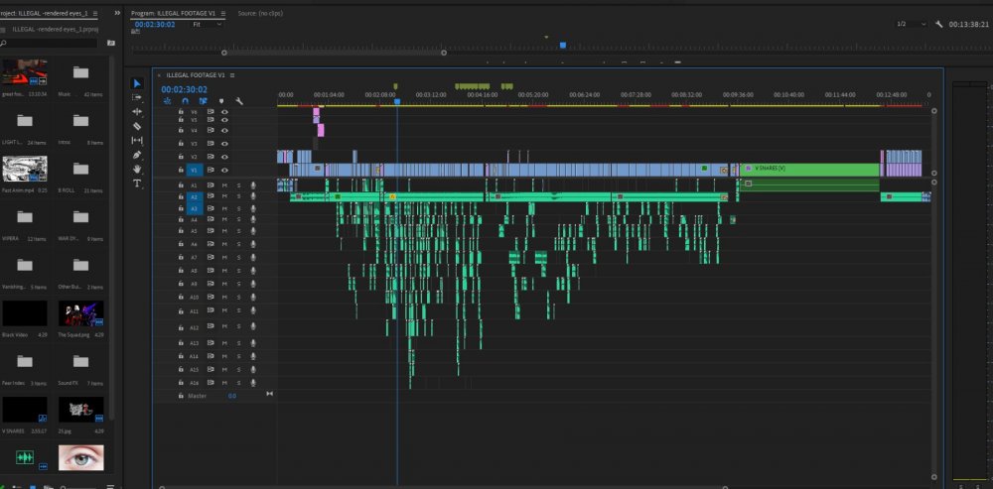Select the Hand tool

(x=137, y=170)
